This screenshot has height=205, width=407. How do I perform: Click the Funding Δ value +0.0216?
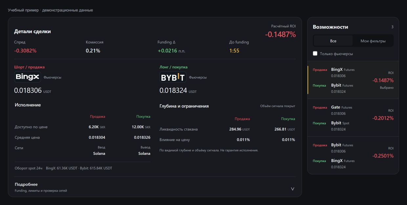coord(167,51)
